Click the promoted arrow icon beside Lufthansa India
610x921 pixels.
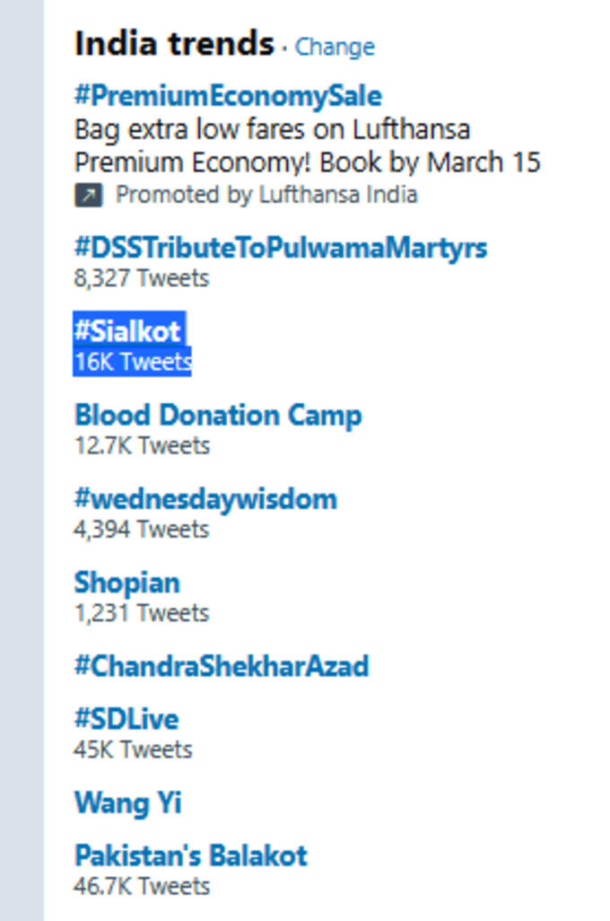pos(88,195)
